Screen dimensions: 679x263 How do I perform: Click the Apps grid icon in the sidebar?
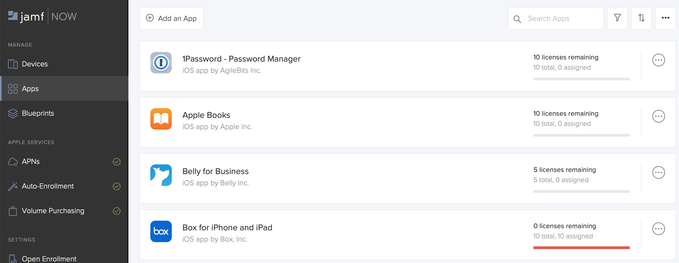point(13,89)
